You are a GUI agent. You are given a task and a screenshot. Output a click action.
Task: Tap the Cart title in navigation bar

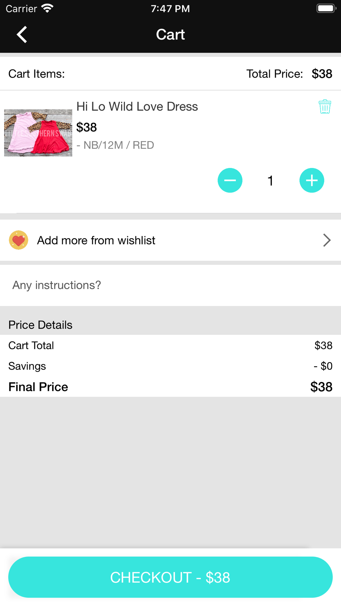[170, 34]
